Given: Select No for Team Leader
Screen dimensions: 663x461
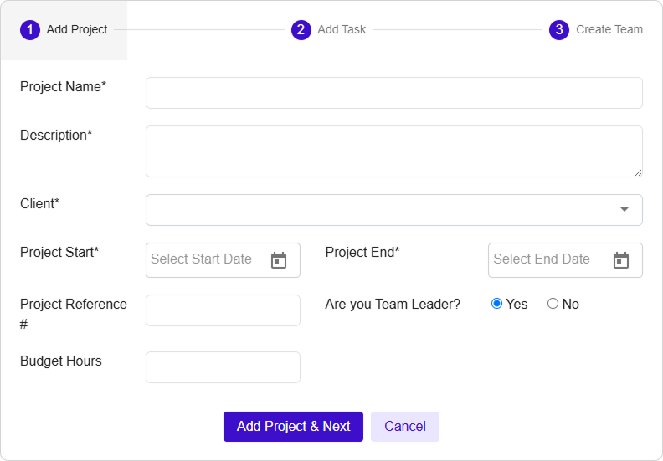Looking at the screenshot, I should coord(552,304).
